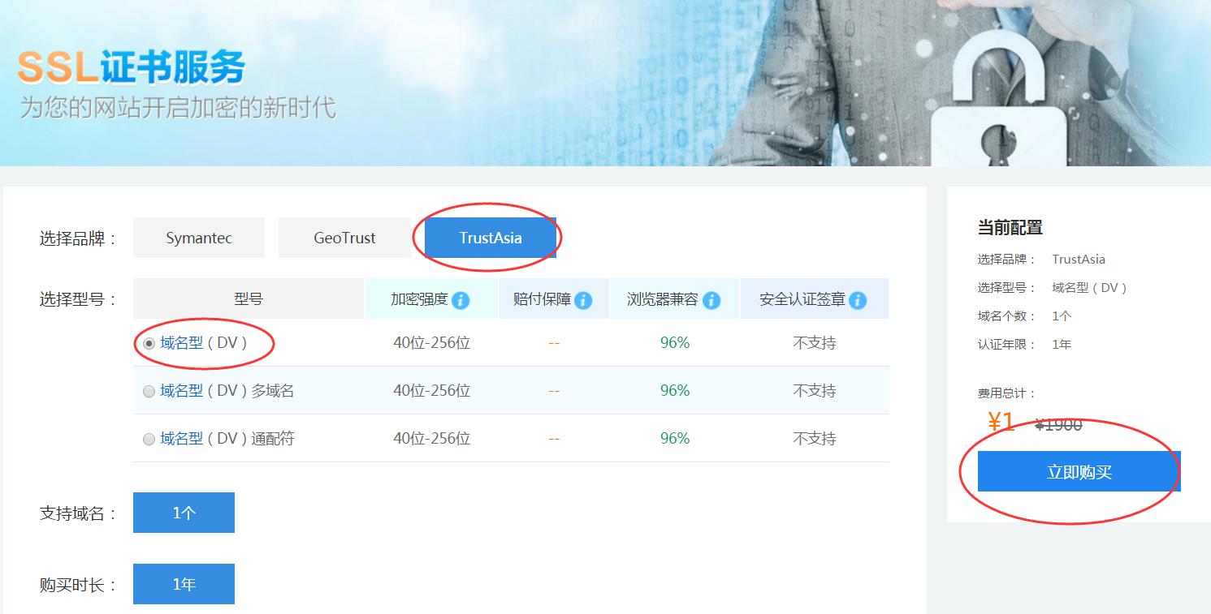1211x614 pixels.
Task: Click the 型号 column header
Action: pos(249,298)
